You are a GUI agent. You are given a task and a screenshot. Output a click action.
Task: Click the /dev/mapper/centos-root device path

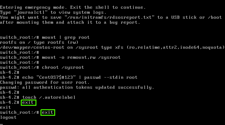(x=32, y=47)
